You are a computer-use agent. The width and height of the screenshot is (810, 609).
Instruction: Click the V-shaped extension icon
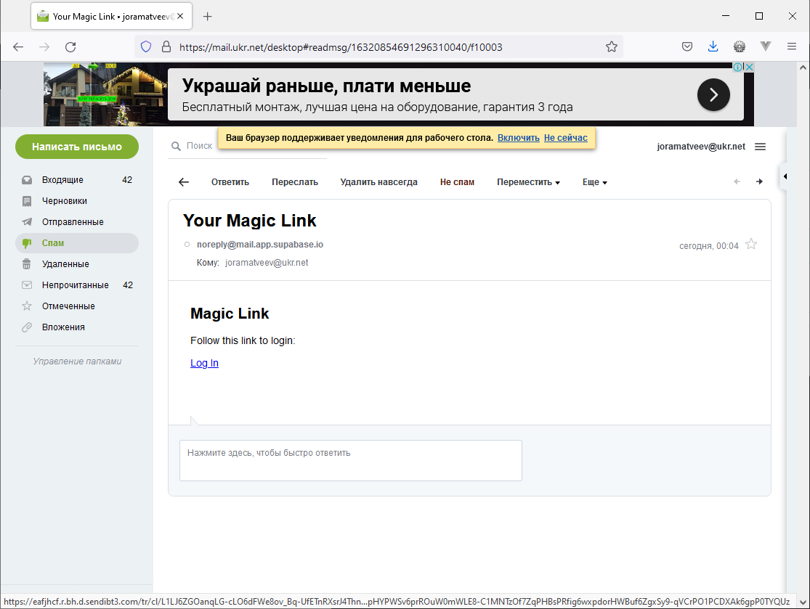(x=766, y=46)
